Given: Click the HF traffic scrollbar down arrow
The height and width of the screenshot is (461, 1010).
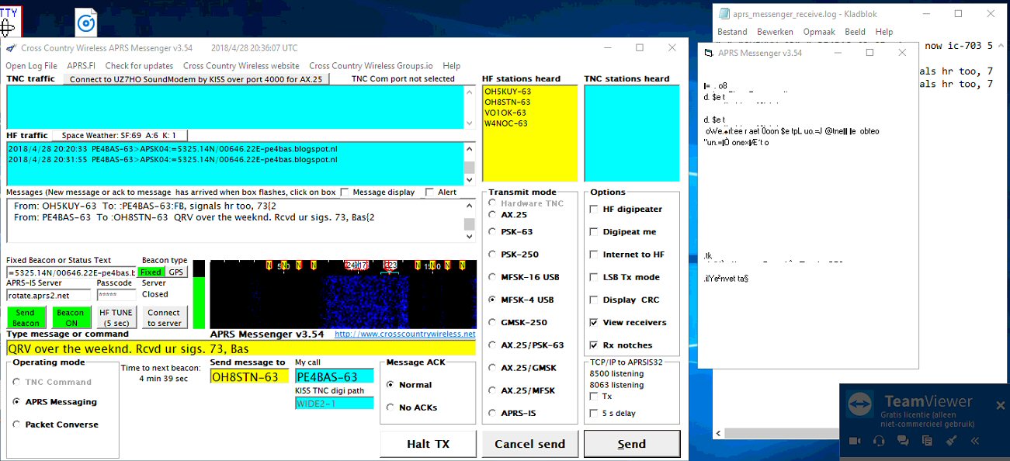Looking at the screenshot, I should click(469, 179).
